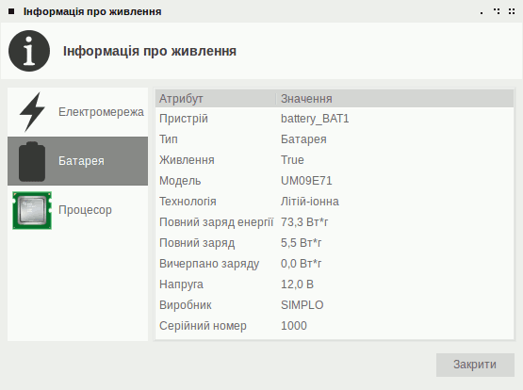Select the Модель UM09E71 row
Viewport: 523px width, 390px height.
[335, 181]
